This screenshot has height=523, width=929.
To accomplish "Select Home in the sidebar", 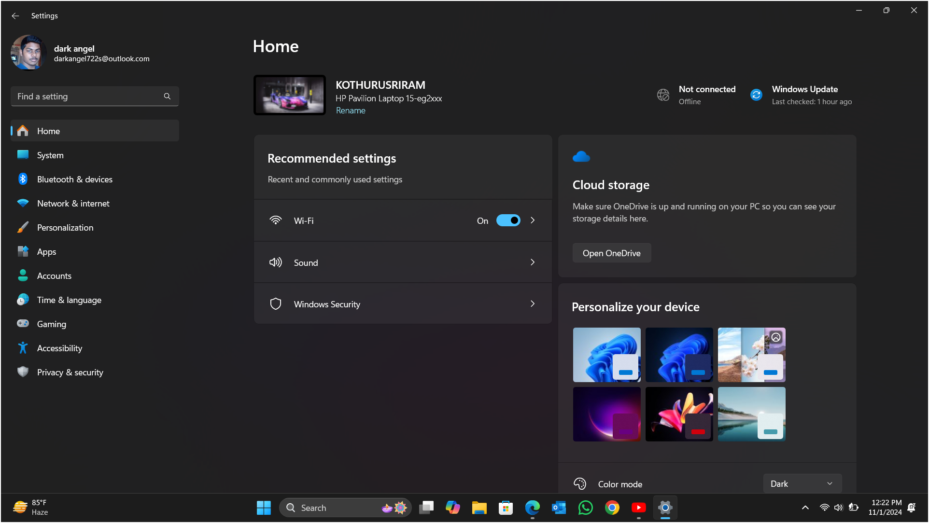I will point(48,131).
